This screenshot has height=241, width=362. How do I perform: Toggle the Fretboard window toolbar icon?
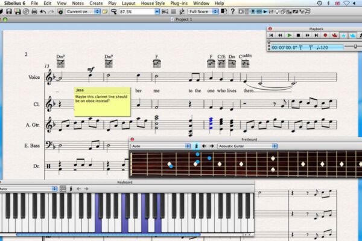point(259,11)
